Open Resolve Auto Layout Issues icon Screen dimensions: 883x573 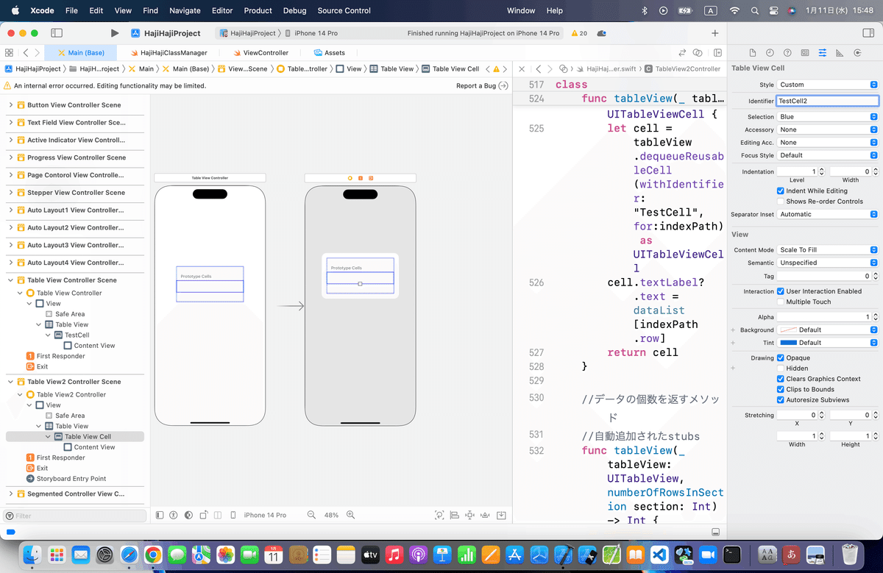point(486,515)
